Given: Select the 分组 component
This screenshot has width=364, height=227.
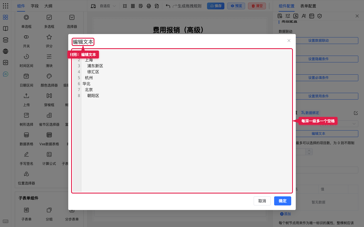Looking at the screenshot, I should [x=49, y=214].
